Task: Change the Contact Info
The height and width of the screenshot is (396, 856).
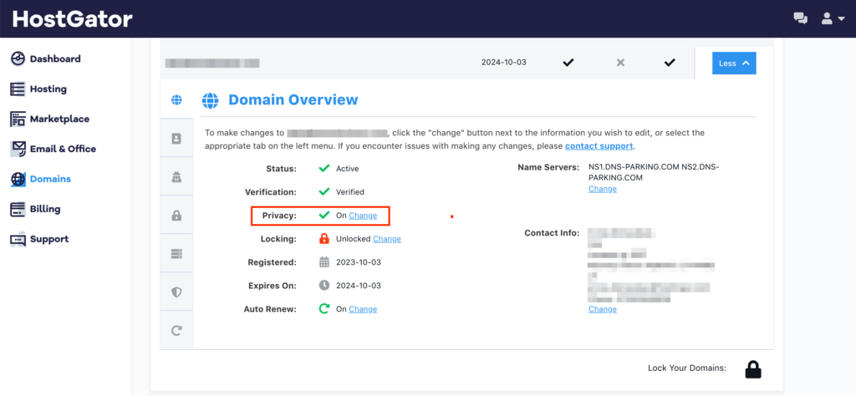Action: click(x=602, y=309)
